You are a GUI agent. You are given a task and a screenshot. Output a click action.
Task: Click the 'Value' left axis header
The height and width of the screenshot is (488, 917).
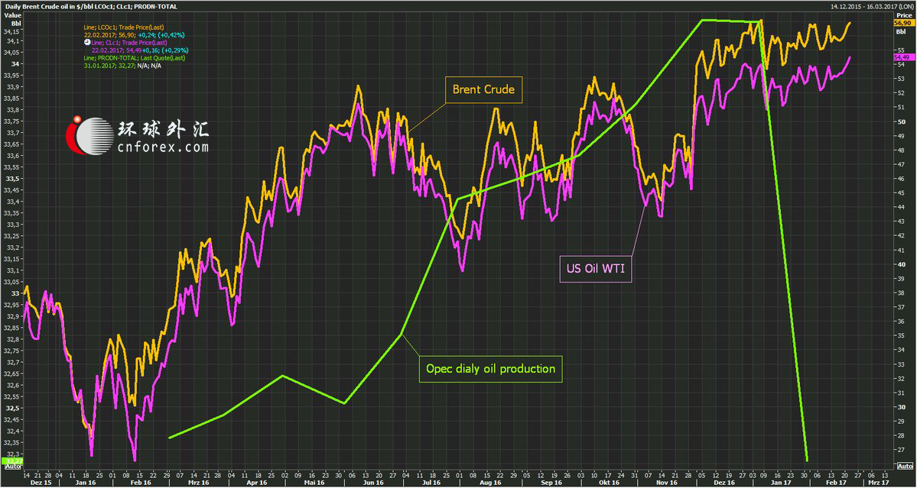[11, 15]
